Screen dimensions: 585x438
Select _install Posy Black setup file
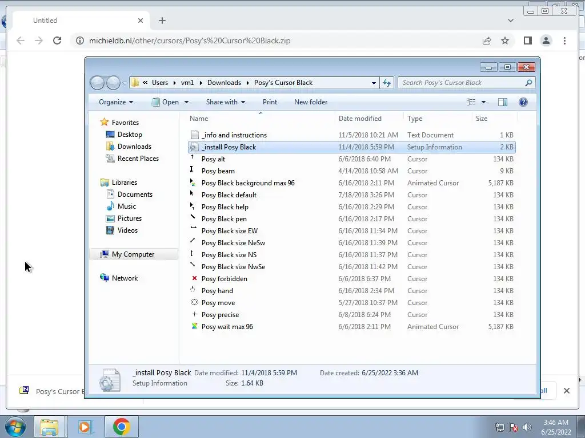[352, 147]
